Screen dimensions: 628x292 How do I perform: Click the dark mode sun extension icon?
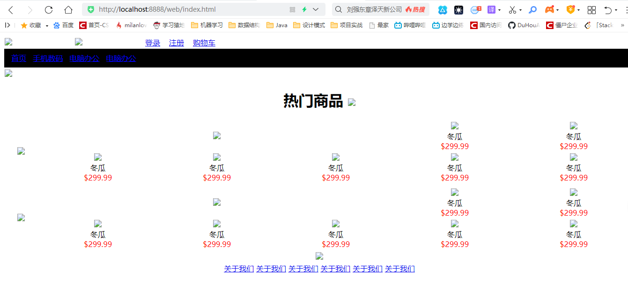click(459, 9)
